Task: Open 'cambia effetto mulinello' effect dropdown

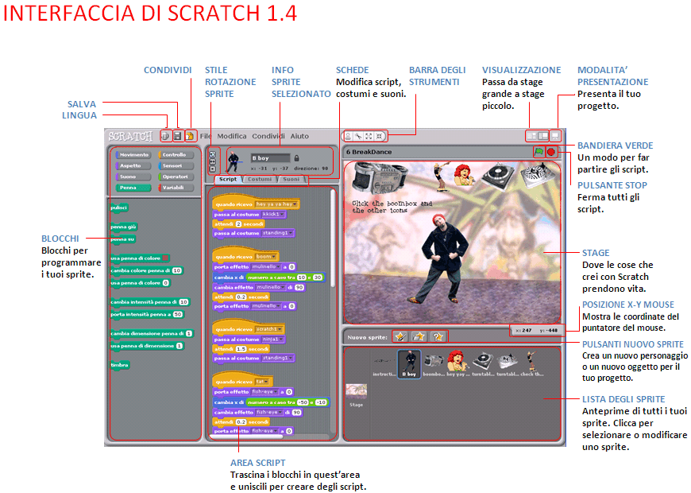Action: click(270, 287)
